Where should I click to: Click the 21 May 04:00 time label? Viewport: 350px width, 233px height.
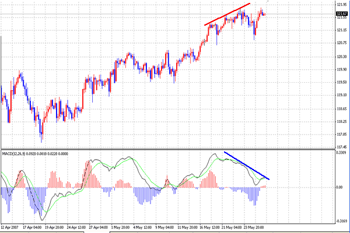[x=232, y=228]
